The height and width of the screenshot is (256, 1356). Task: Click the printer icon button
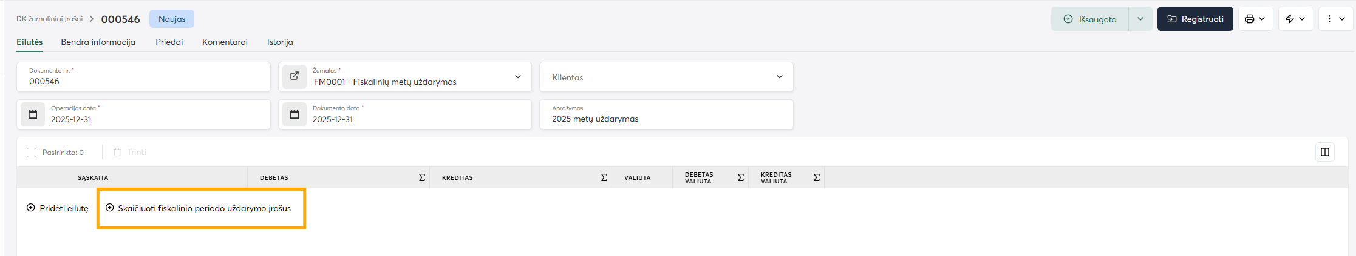pyautogui.click(x=1255, y=19)
